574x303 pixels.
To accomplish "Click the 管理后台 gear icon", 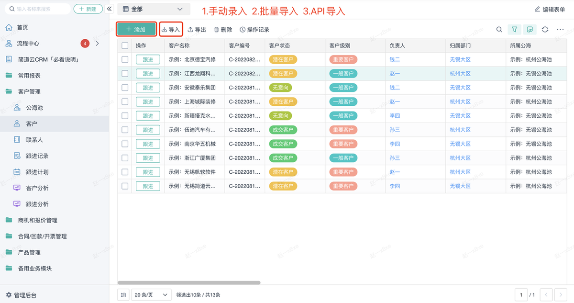I will (9, 295).
